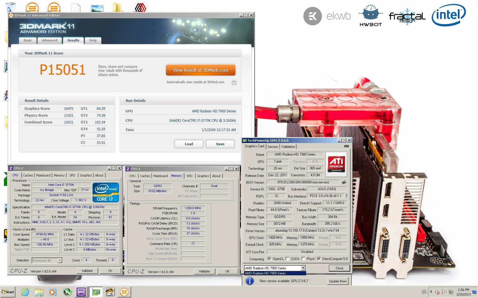Image resolution: width=478 pixels, height=298 pixels.
Task: Open the red and black chevron logo shortcut
Action: [x=140, y=7]
